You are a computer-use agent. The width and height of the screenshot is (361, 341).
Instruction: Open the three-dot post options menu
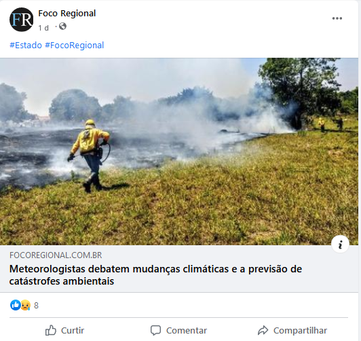point(337,18)
